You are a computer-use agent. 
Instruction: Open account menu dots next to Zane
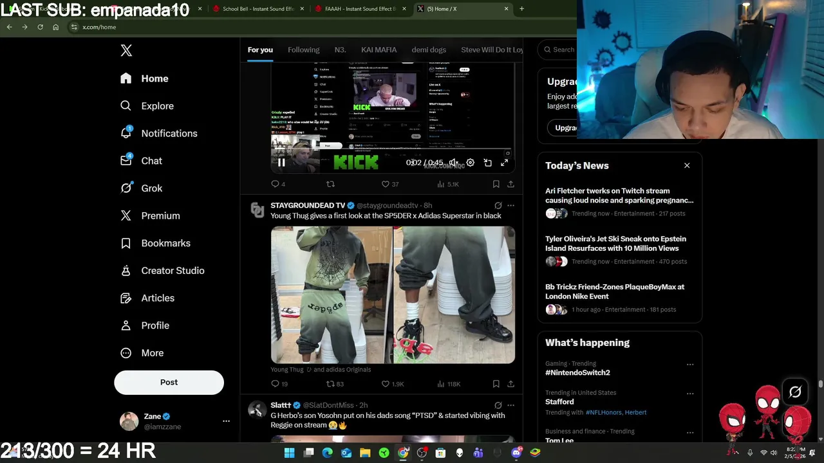pos(226,421)
